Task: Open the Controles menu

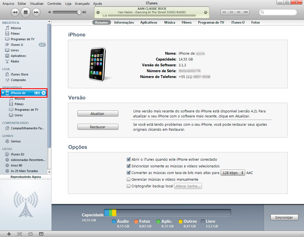Action: coord(54,4)
